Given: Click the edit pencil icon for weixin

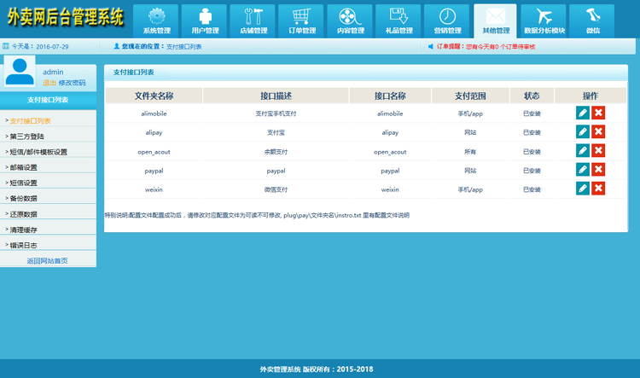Looking at the screenshot, I should tap(583, 189).
